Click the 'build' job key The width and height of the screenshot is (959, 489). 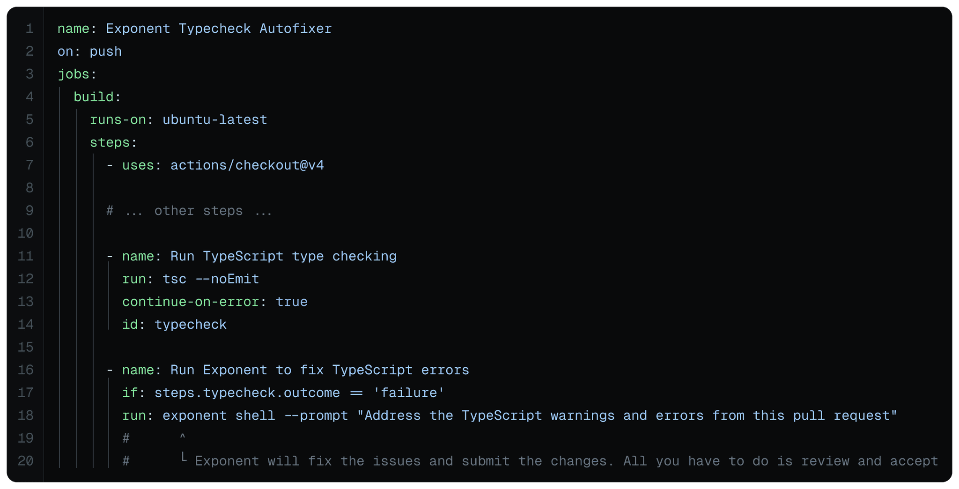94,97
